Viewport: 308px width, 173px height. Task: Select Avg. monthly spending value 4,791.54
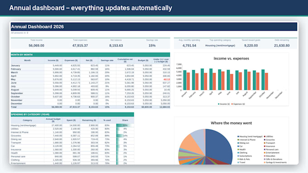(x=189, y=46)
